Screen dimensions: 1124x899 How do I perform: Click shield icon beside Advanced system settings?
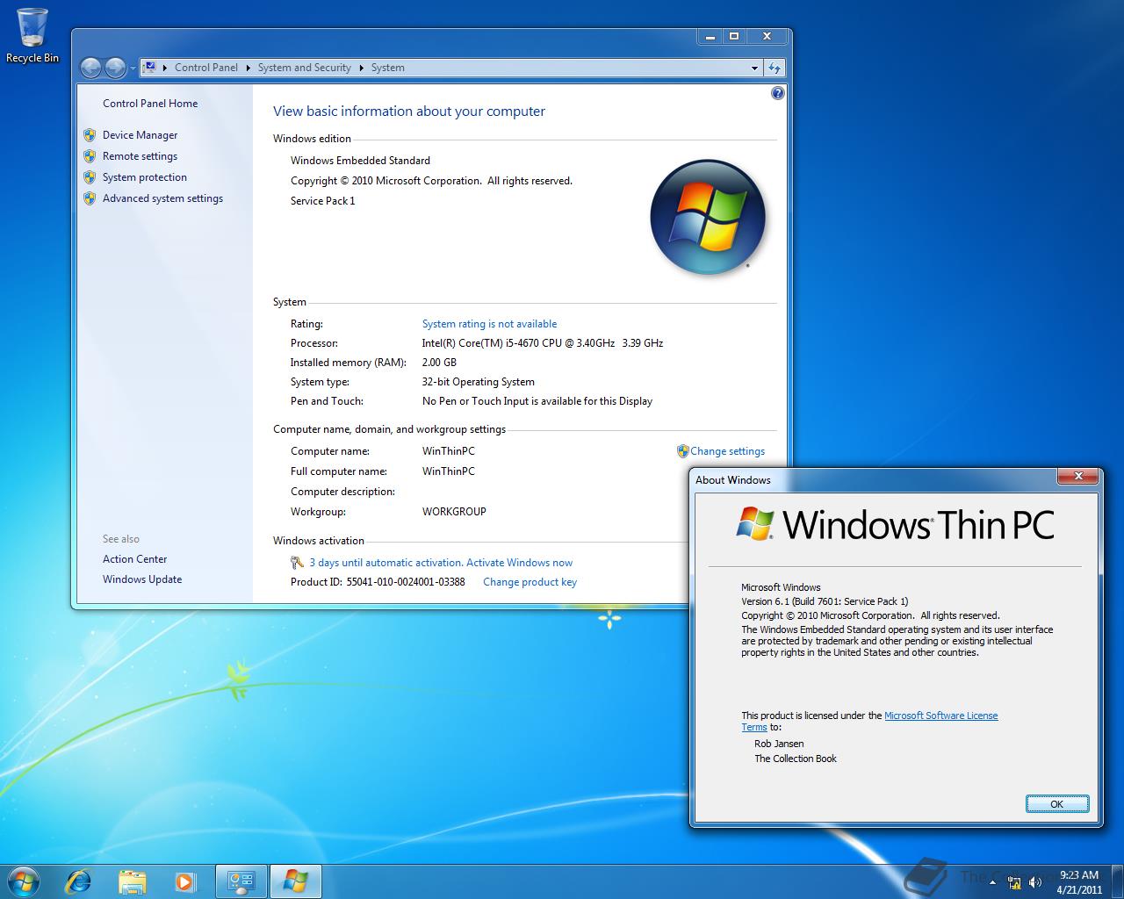coord(90,198)
